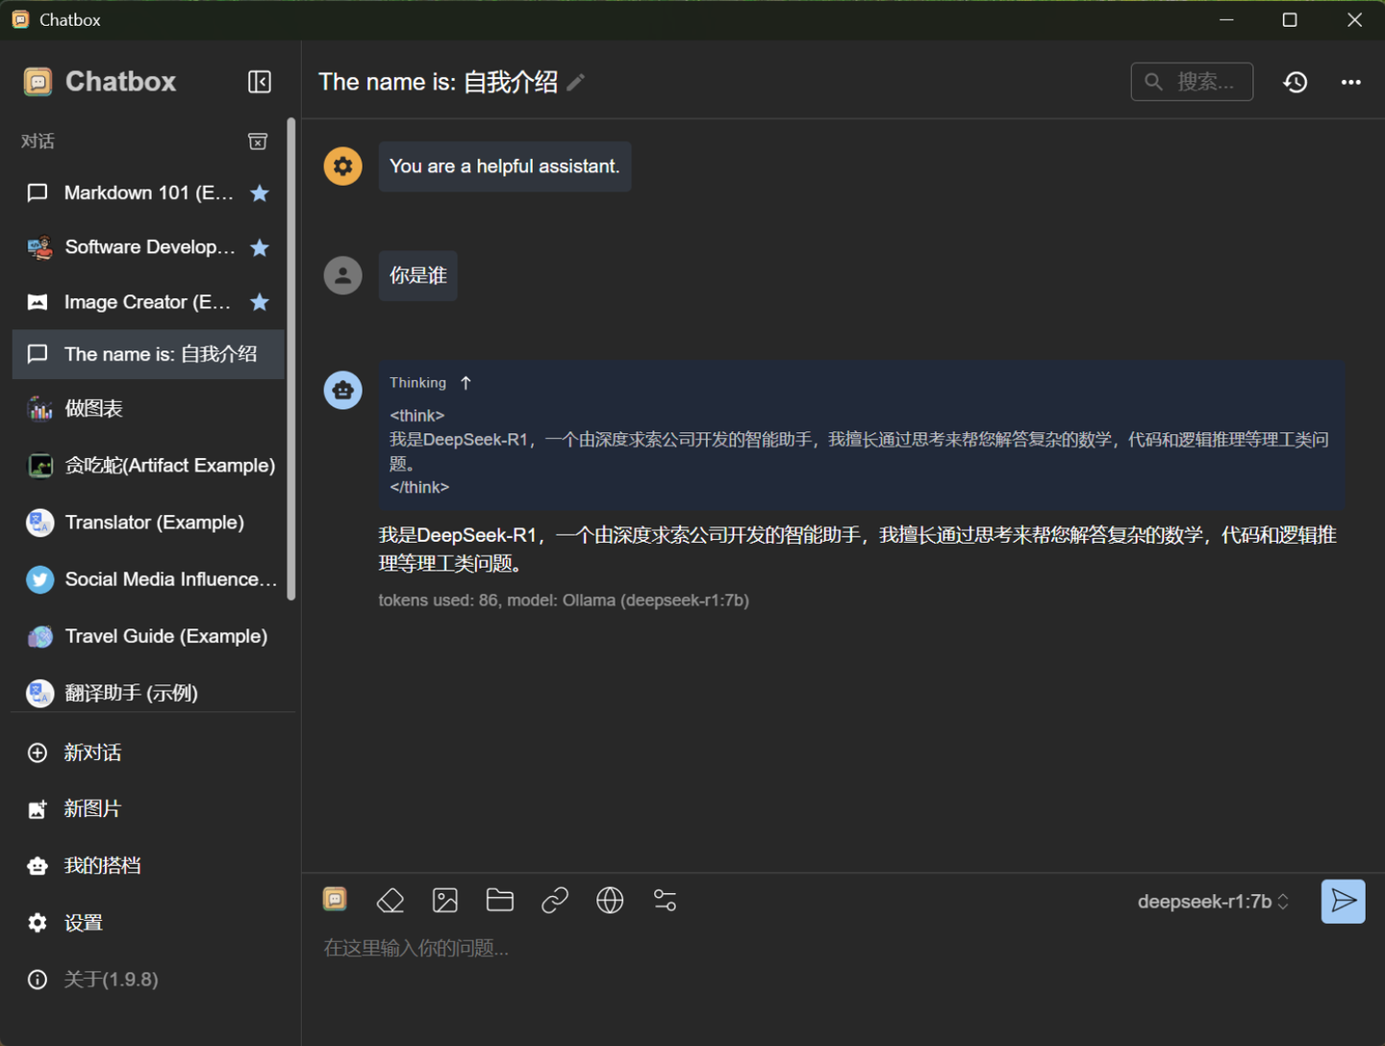Collapse the conversation sidebar
Viewport: 1385px width, 1046px height.
coord(259,82)
